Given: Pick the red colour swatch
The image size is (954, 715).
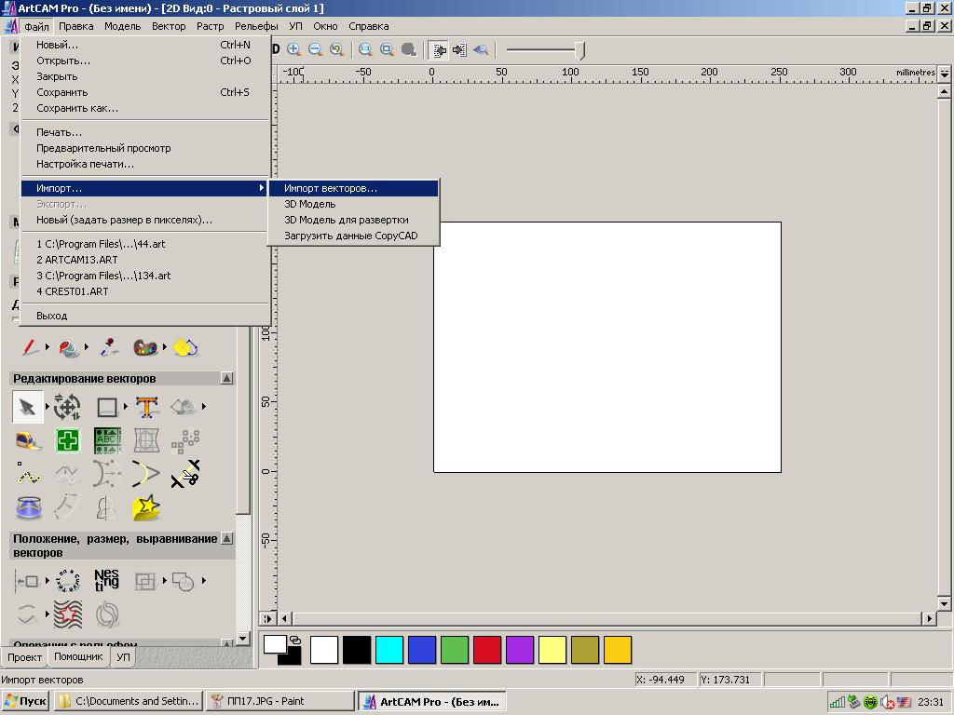Looking at the screenshot, I should pyautogui.click(x=487, y=650).
